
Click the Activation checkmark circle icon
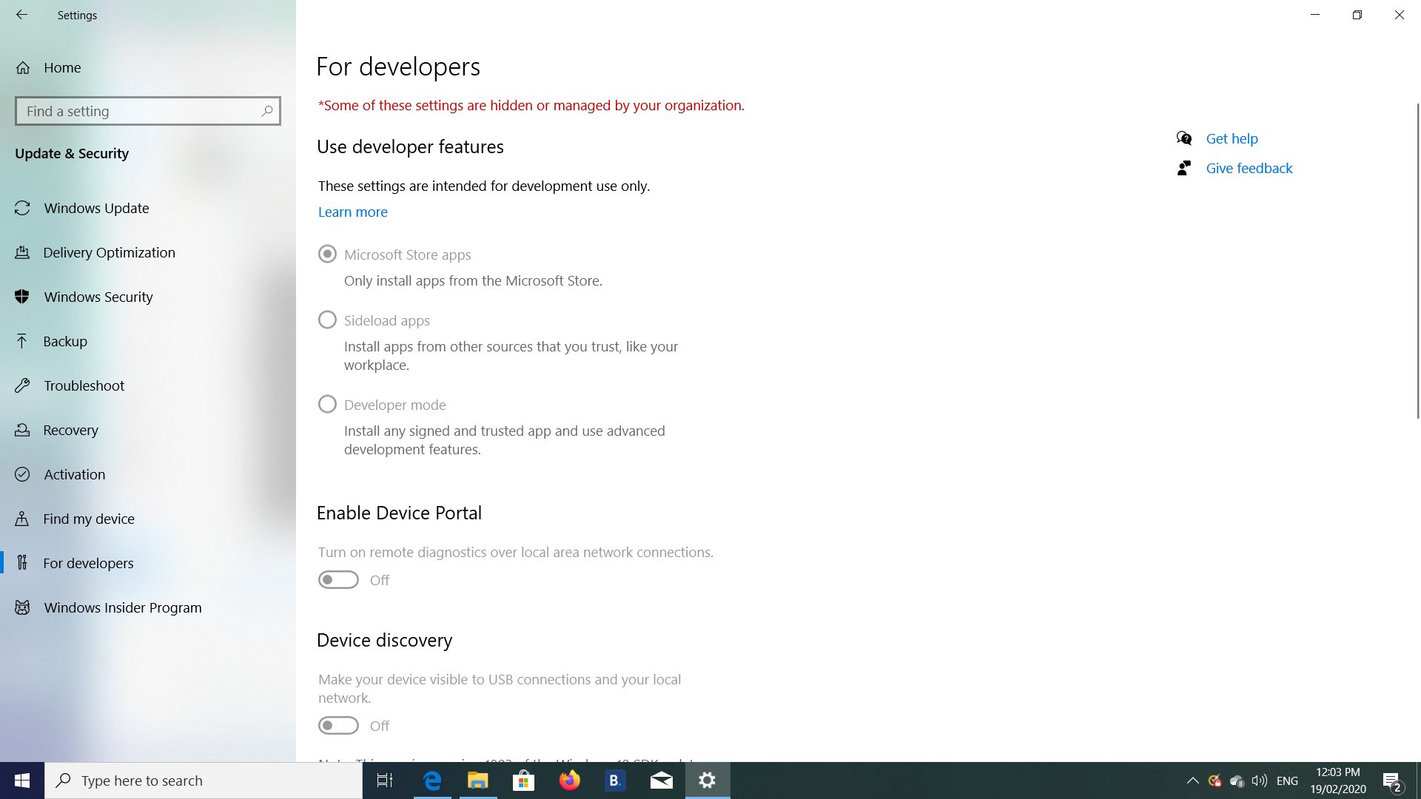pos(22,474)
